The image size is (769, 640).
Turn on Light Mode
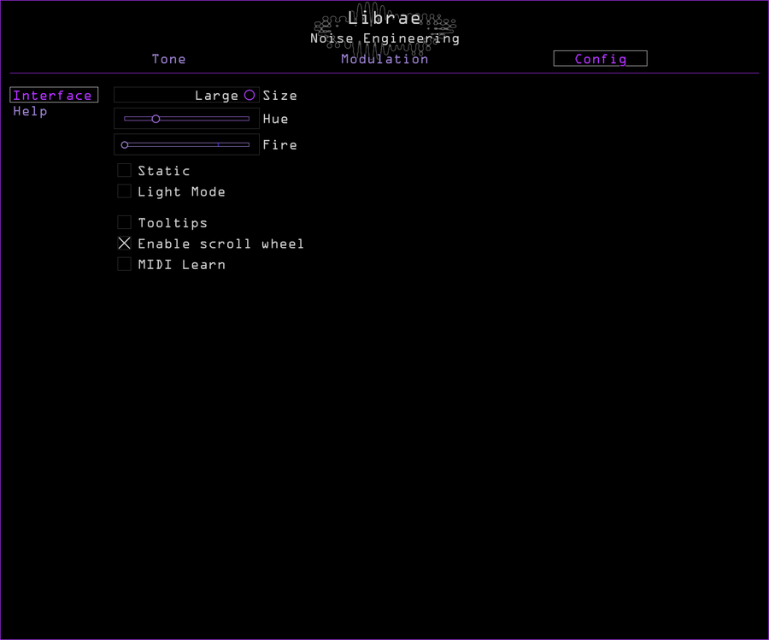tap(124, 191)
